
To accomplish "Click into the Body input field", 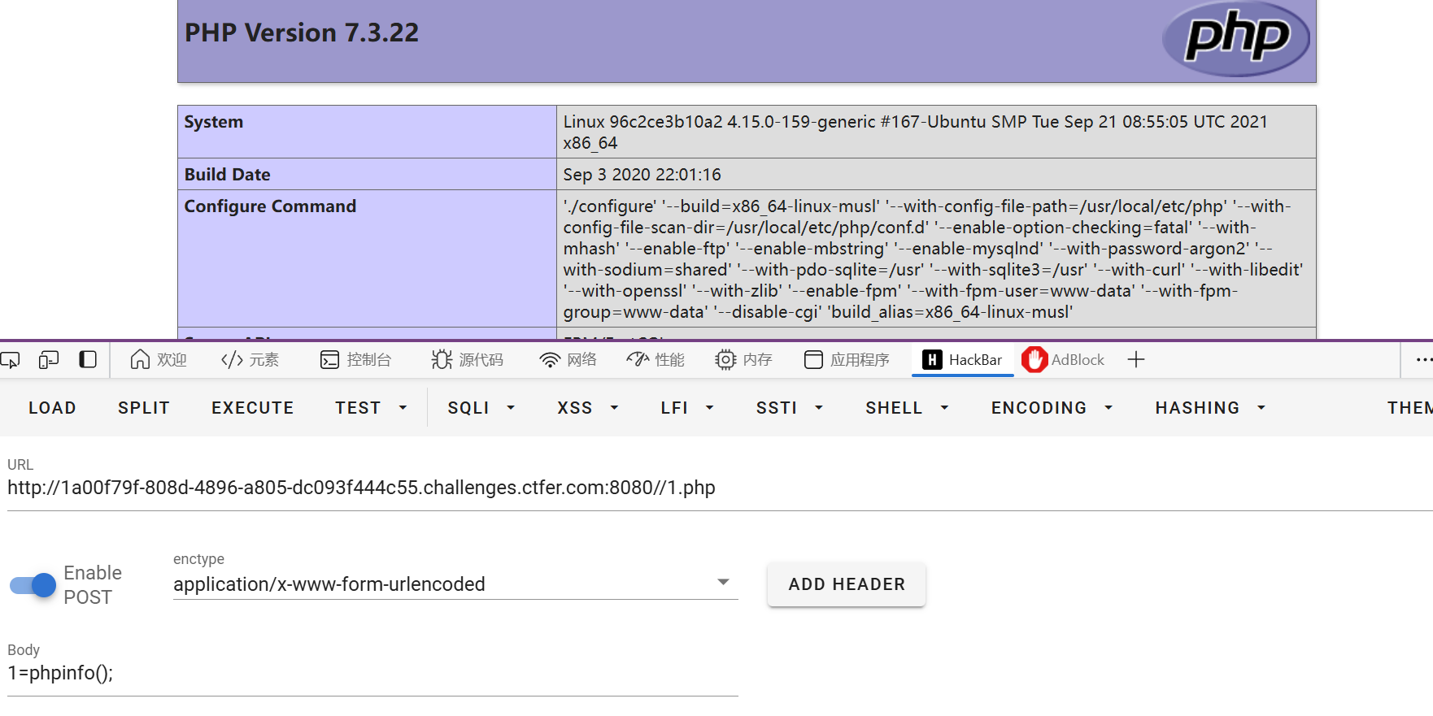I will click(372, 673).
